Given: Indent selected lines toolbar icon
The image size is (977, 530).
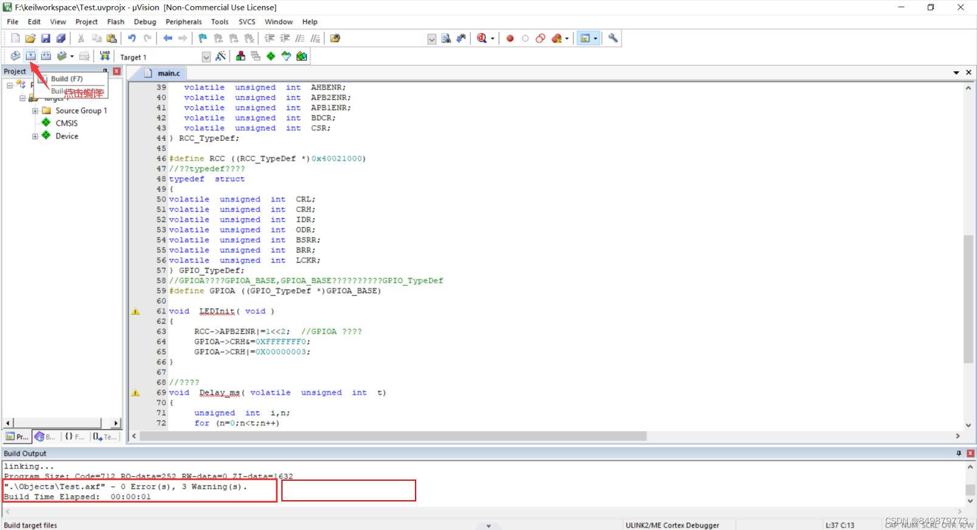Looking at the screenshot, I should (x=269, y=38).
